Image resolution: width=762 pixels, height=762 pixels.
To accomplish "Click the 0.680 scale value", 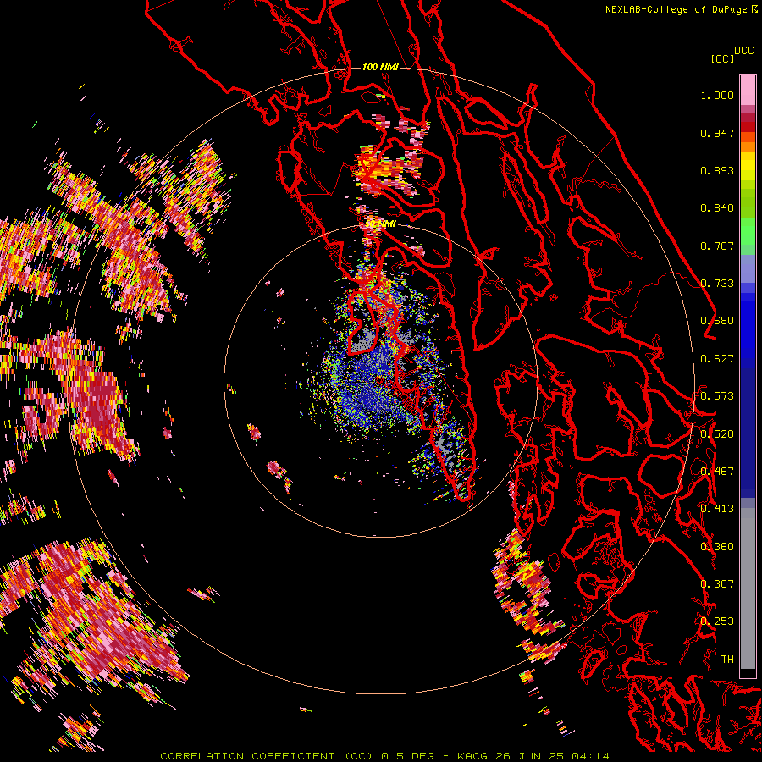I will [x=717, y=321].
